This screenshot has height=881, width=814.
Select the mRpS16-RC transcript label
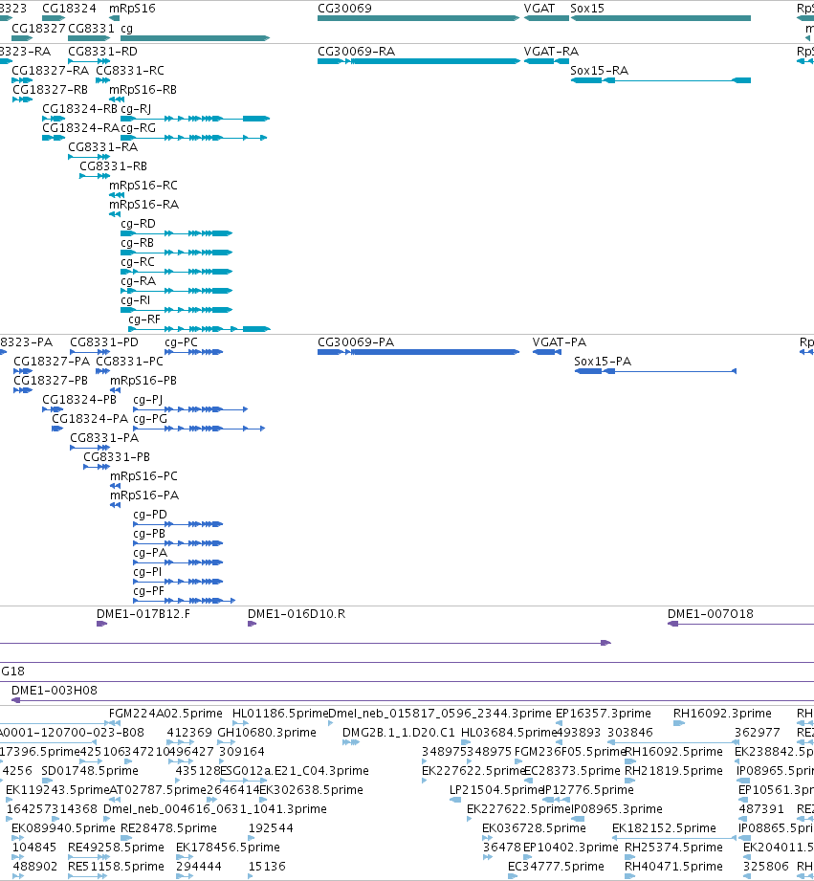click(x=143, y=185)
